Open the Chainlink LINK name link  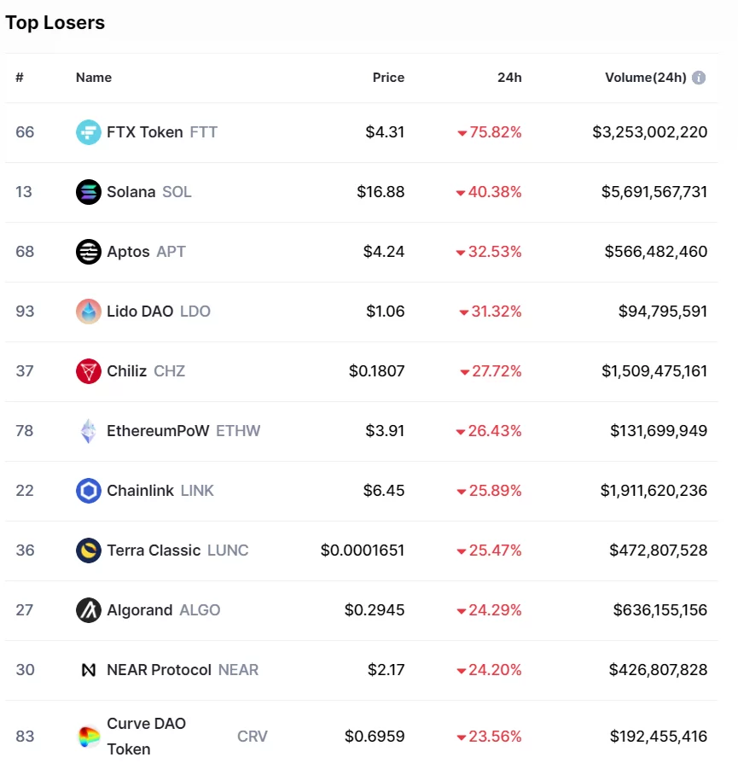pos(160,491)
